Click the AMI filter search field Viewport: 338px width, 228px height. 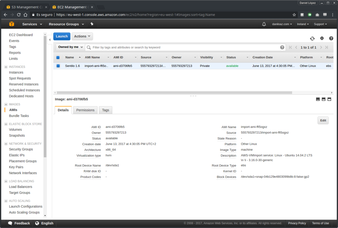[186, 47]
